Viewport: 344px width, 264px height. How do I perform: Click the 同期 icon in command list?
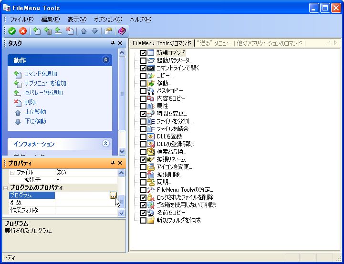(x=150, y=182)
